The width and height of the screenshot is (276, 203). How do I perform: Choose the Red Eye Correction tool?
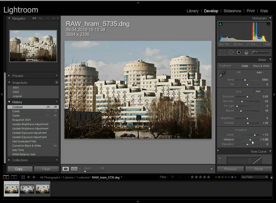pos(239,52)
